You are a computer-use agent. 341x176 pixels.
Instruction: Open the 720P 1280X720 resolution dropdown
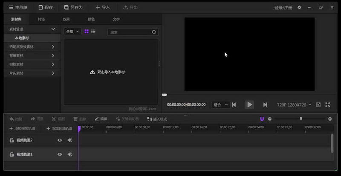pyautogui.click(x=294, y=104)
